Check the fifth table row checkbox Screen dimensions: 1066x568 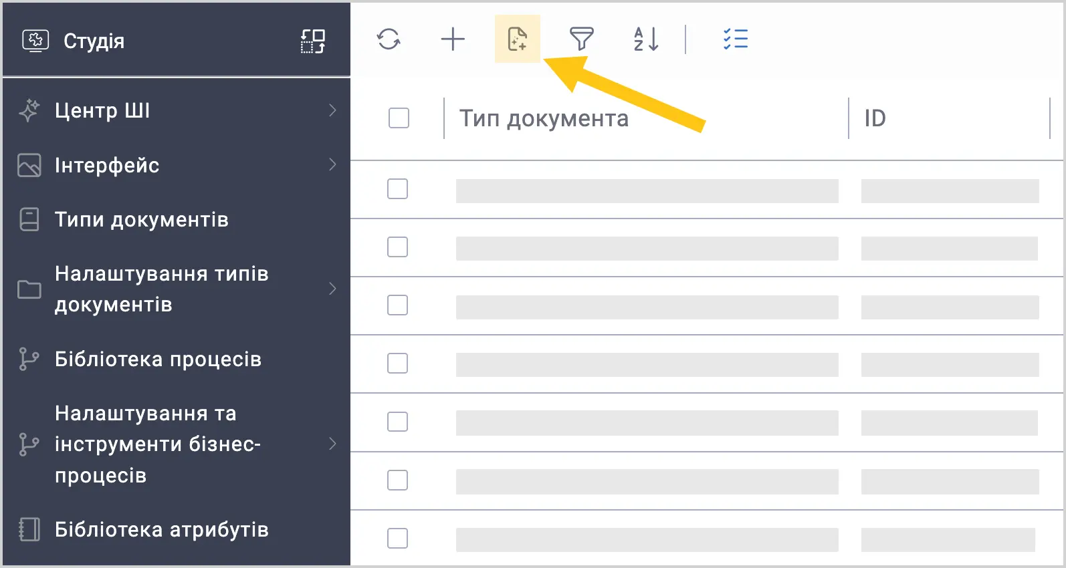click(397, 422)
